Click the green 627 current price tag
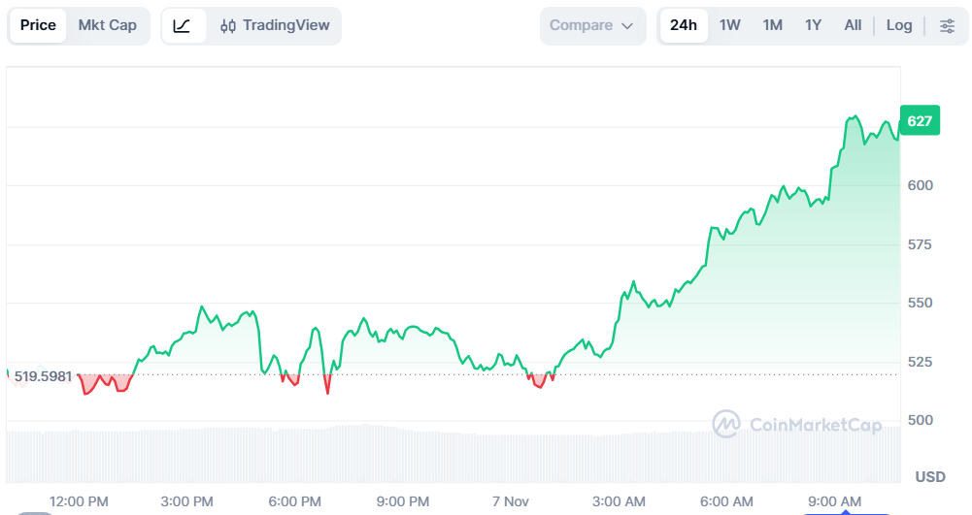 pos(920,121)
